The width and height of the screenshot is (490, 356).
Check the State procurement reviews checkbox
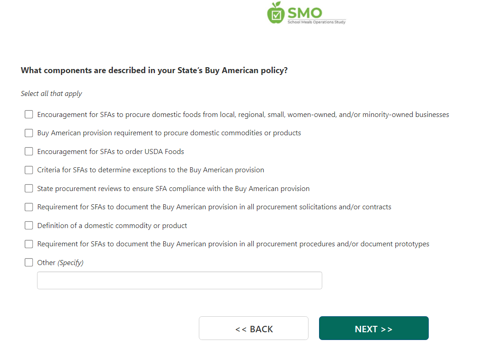(x=29, y=189)
